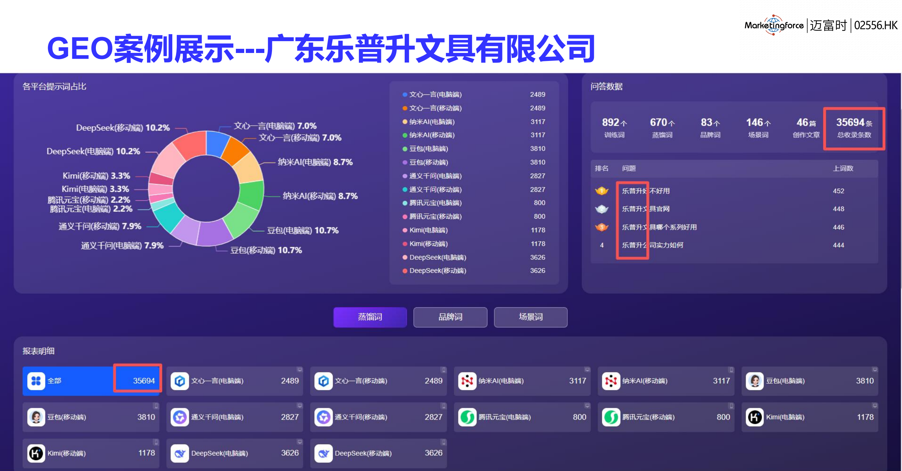Click the 35694 总收录条数 stat
The width and height of the screenshot is (902, 471).
(854, 128)
